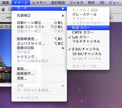This screenshot has height=108, width=122.
Task: Open the レイヤー menu
Action: point(39,3)
